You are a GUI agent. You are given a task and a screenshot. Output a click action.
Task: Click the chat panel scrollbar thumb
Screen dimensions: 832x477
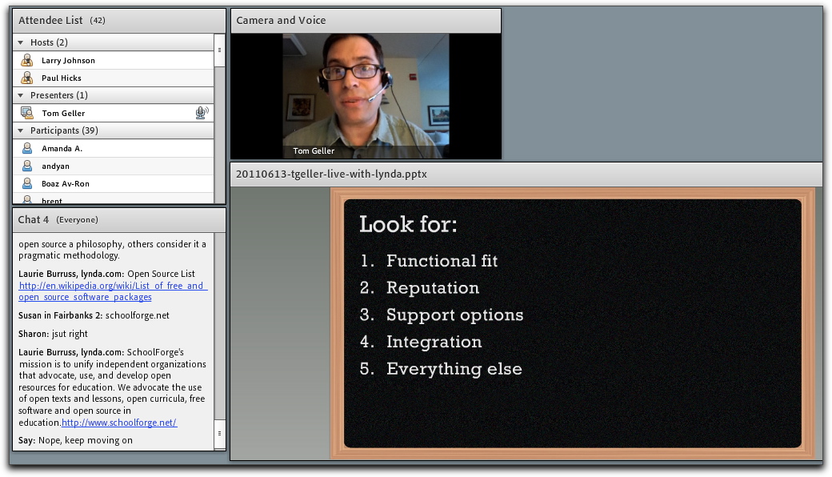click(x=219, y=433)
